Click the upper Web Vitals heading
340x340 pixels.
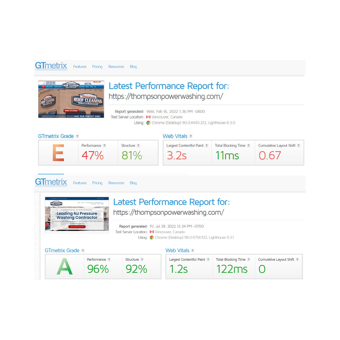175,136
